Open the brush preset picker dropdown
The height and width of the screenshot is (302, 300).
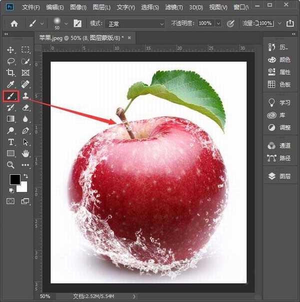[66, 23]
